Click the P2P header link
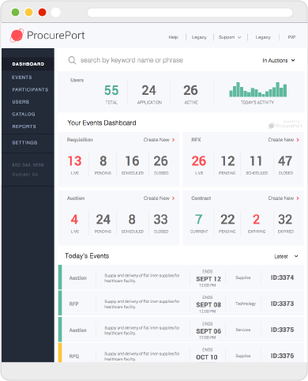This screenshot has height=381, width=308. 291,37
